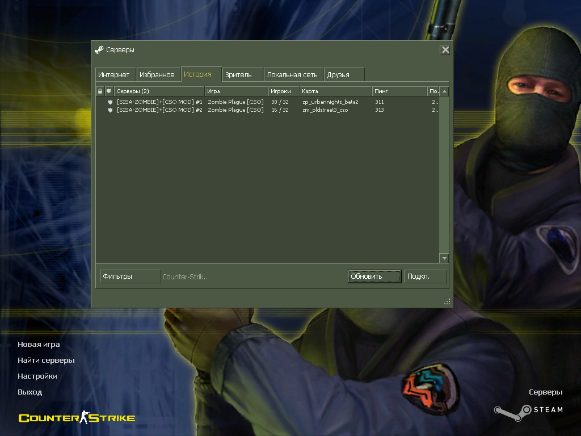
Task: Go to the Друзья tab
Action: [x=344, y=75]
